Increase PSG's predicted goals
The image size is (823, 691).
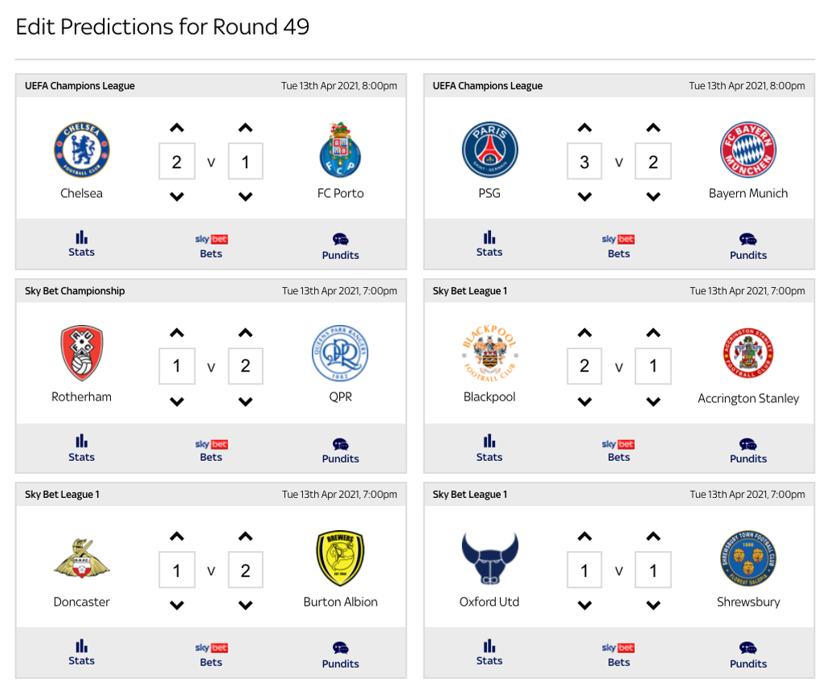coord(585,128)
